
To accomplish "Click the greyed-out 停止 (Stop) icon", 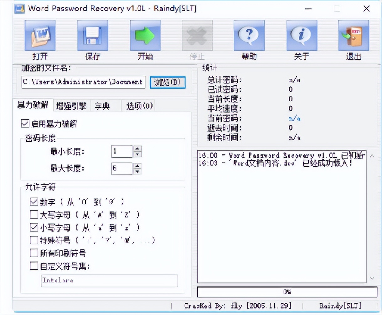I will pyautogui.click(x=197, y=36).
